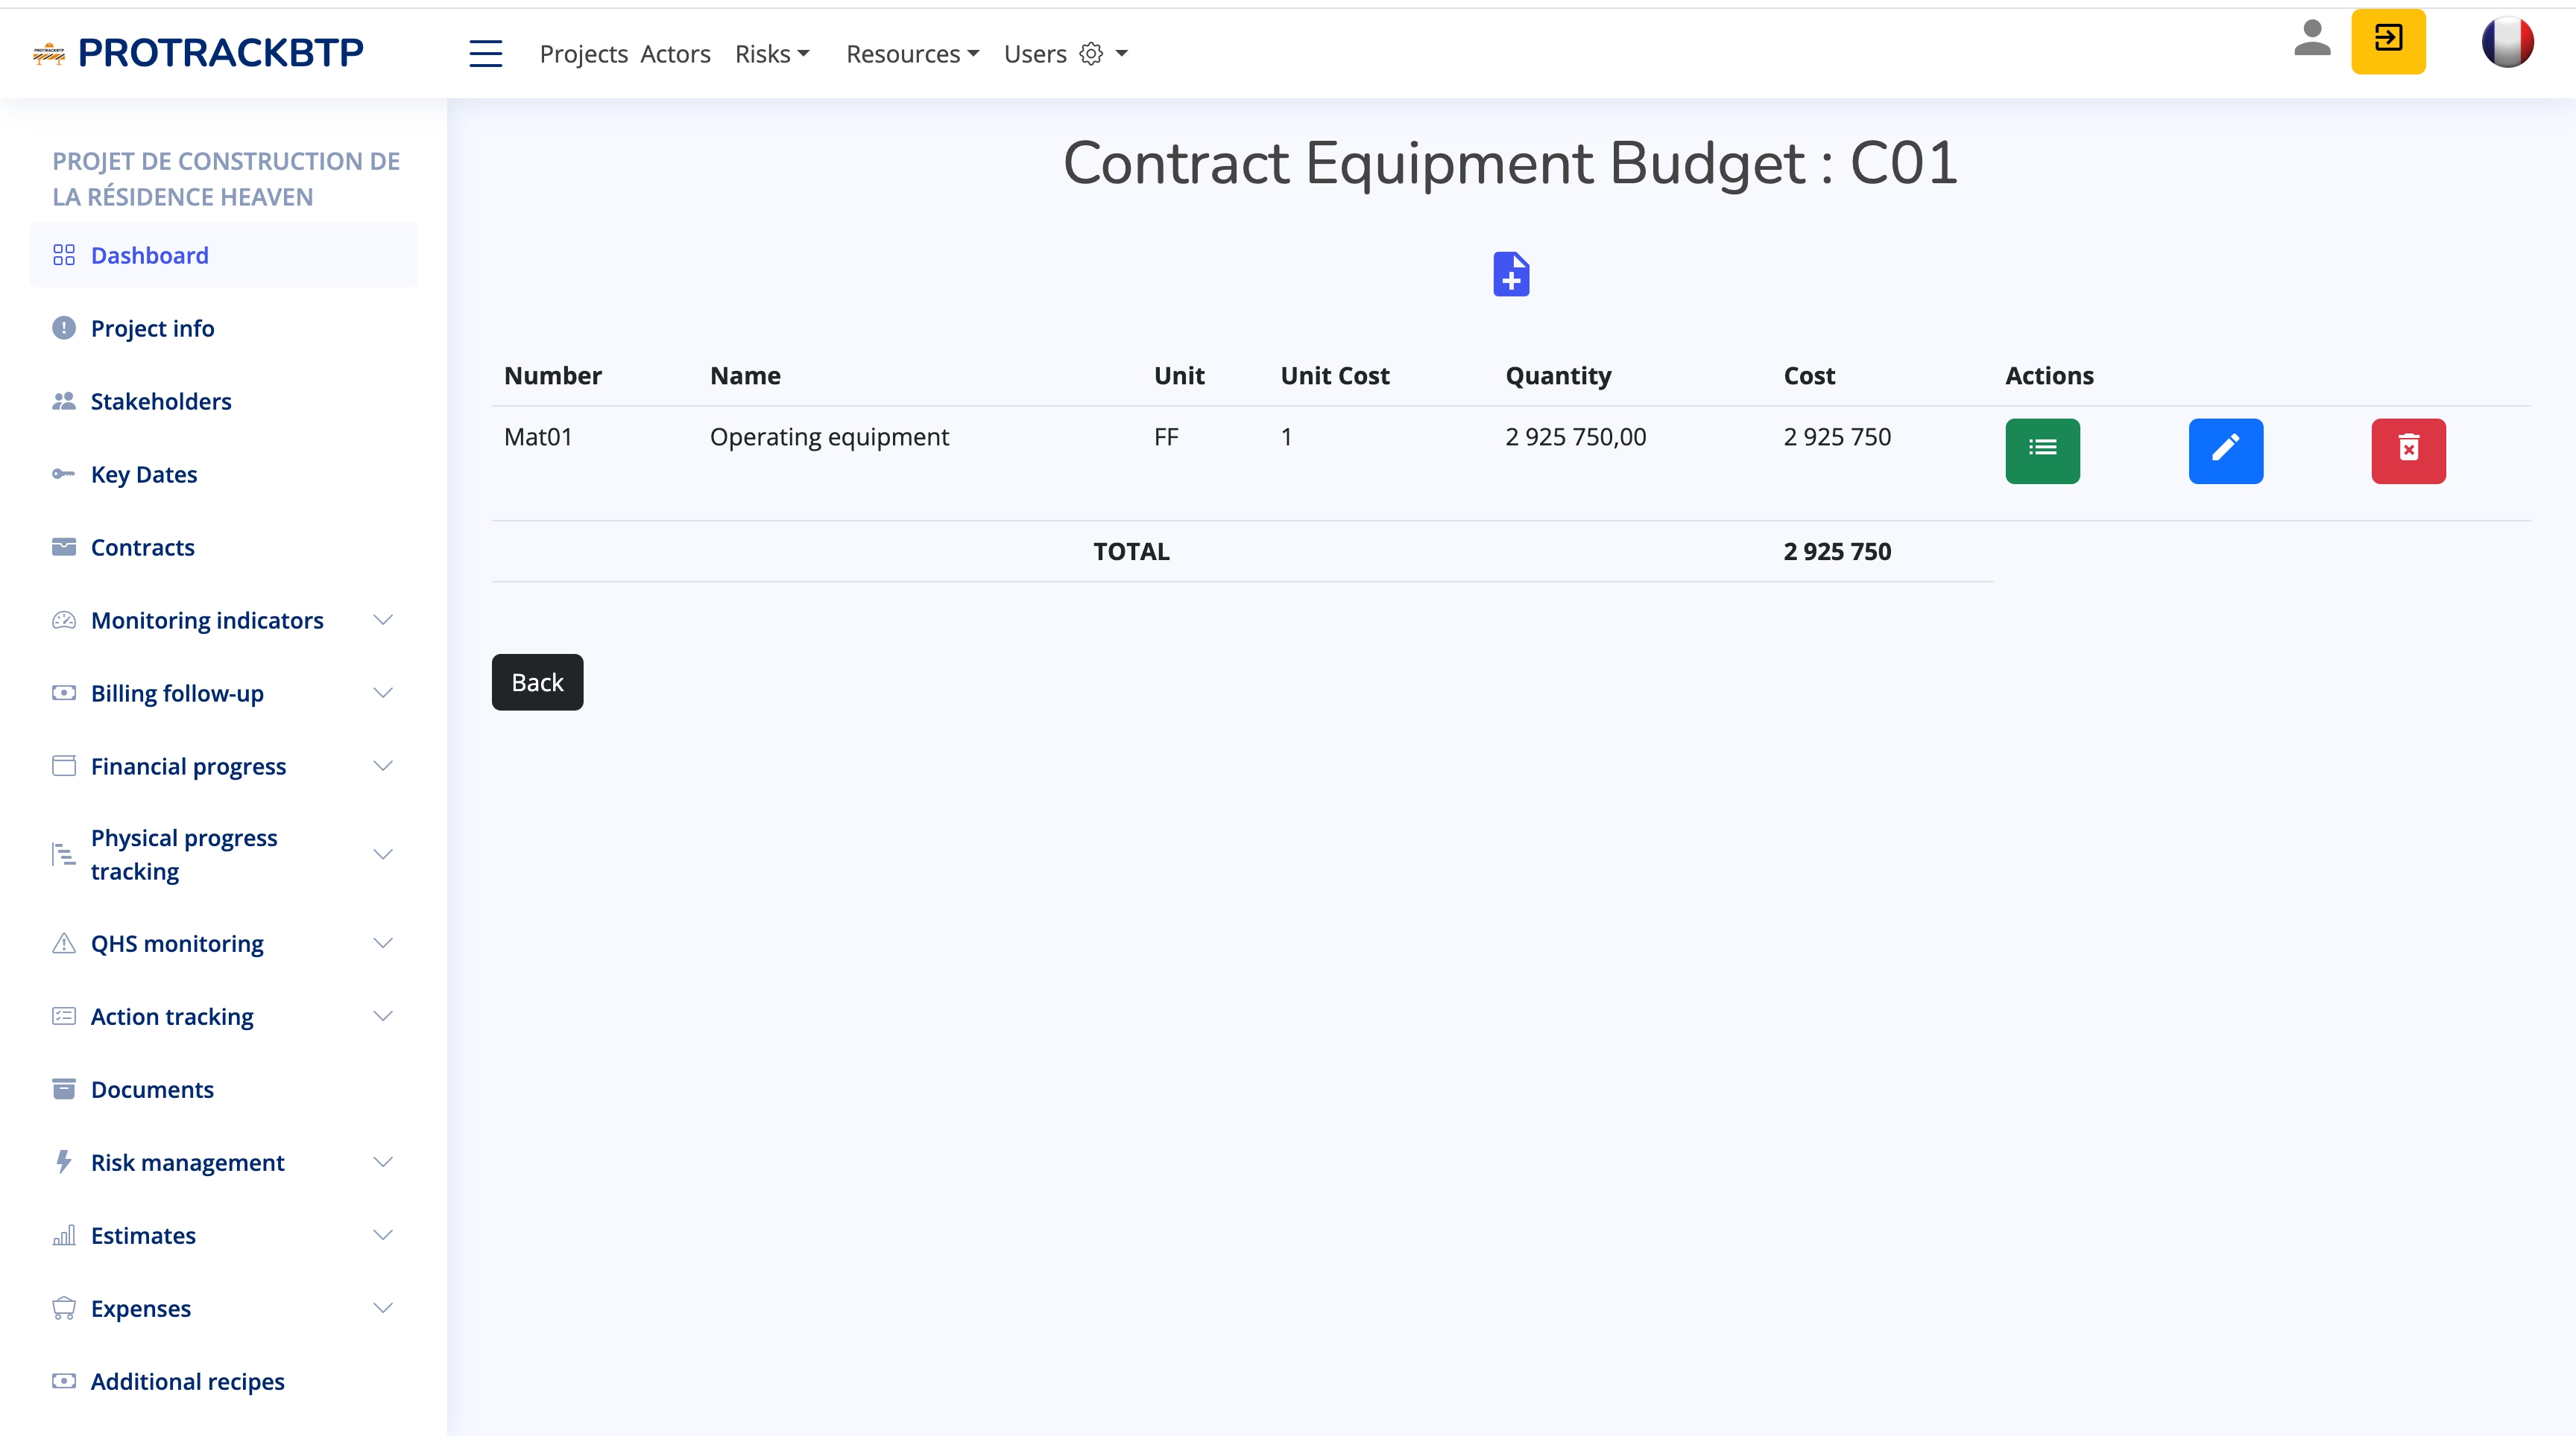Click the Estimates bar chart icon
This screenshot has width=2576, height=1436.
pyautogui.click(x=64, y=1235)
